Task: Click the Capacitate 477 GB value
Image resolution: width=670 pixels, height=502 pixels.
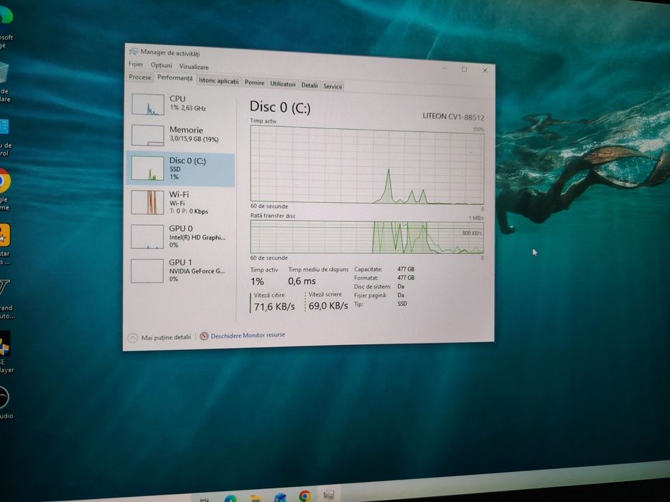Action: [406, 269]
